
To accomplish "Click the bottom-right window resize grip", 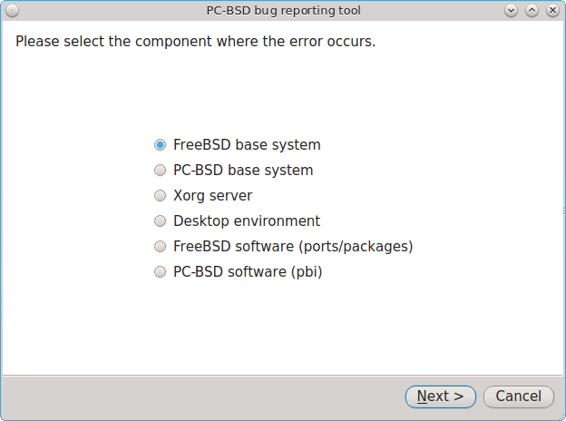I will click(x=562, y=417).
